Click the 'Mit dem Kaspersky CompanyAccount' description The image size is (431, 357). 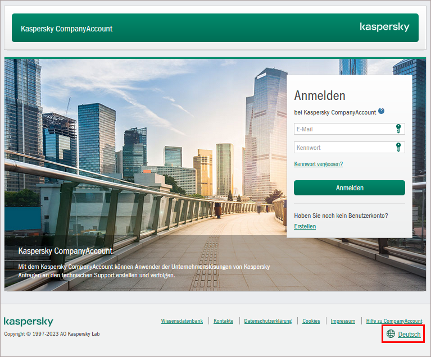click(144, 271)
